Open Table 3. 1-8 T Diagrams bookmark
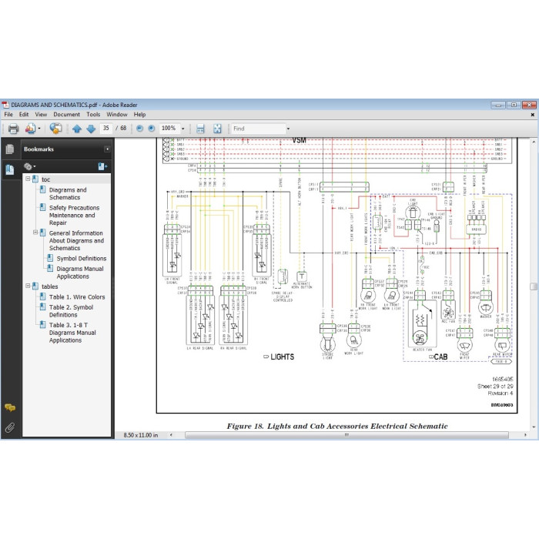The image size is (539, 539). click(x=72, y=333)
